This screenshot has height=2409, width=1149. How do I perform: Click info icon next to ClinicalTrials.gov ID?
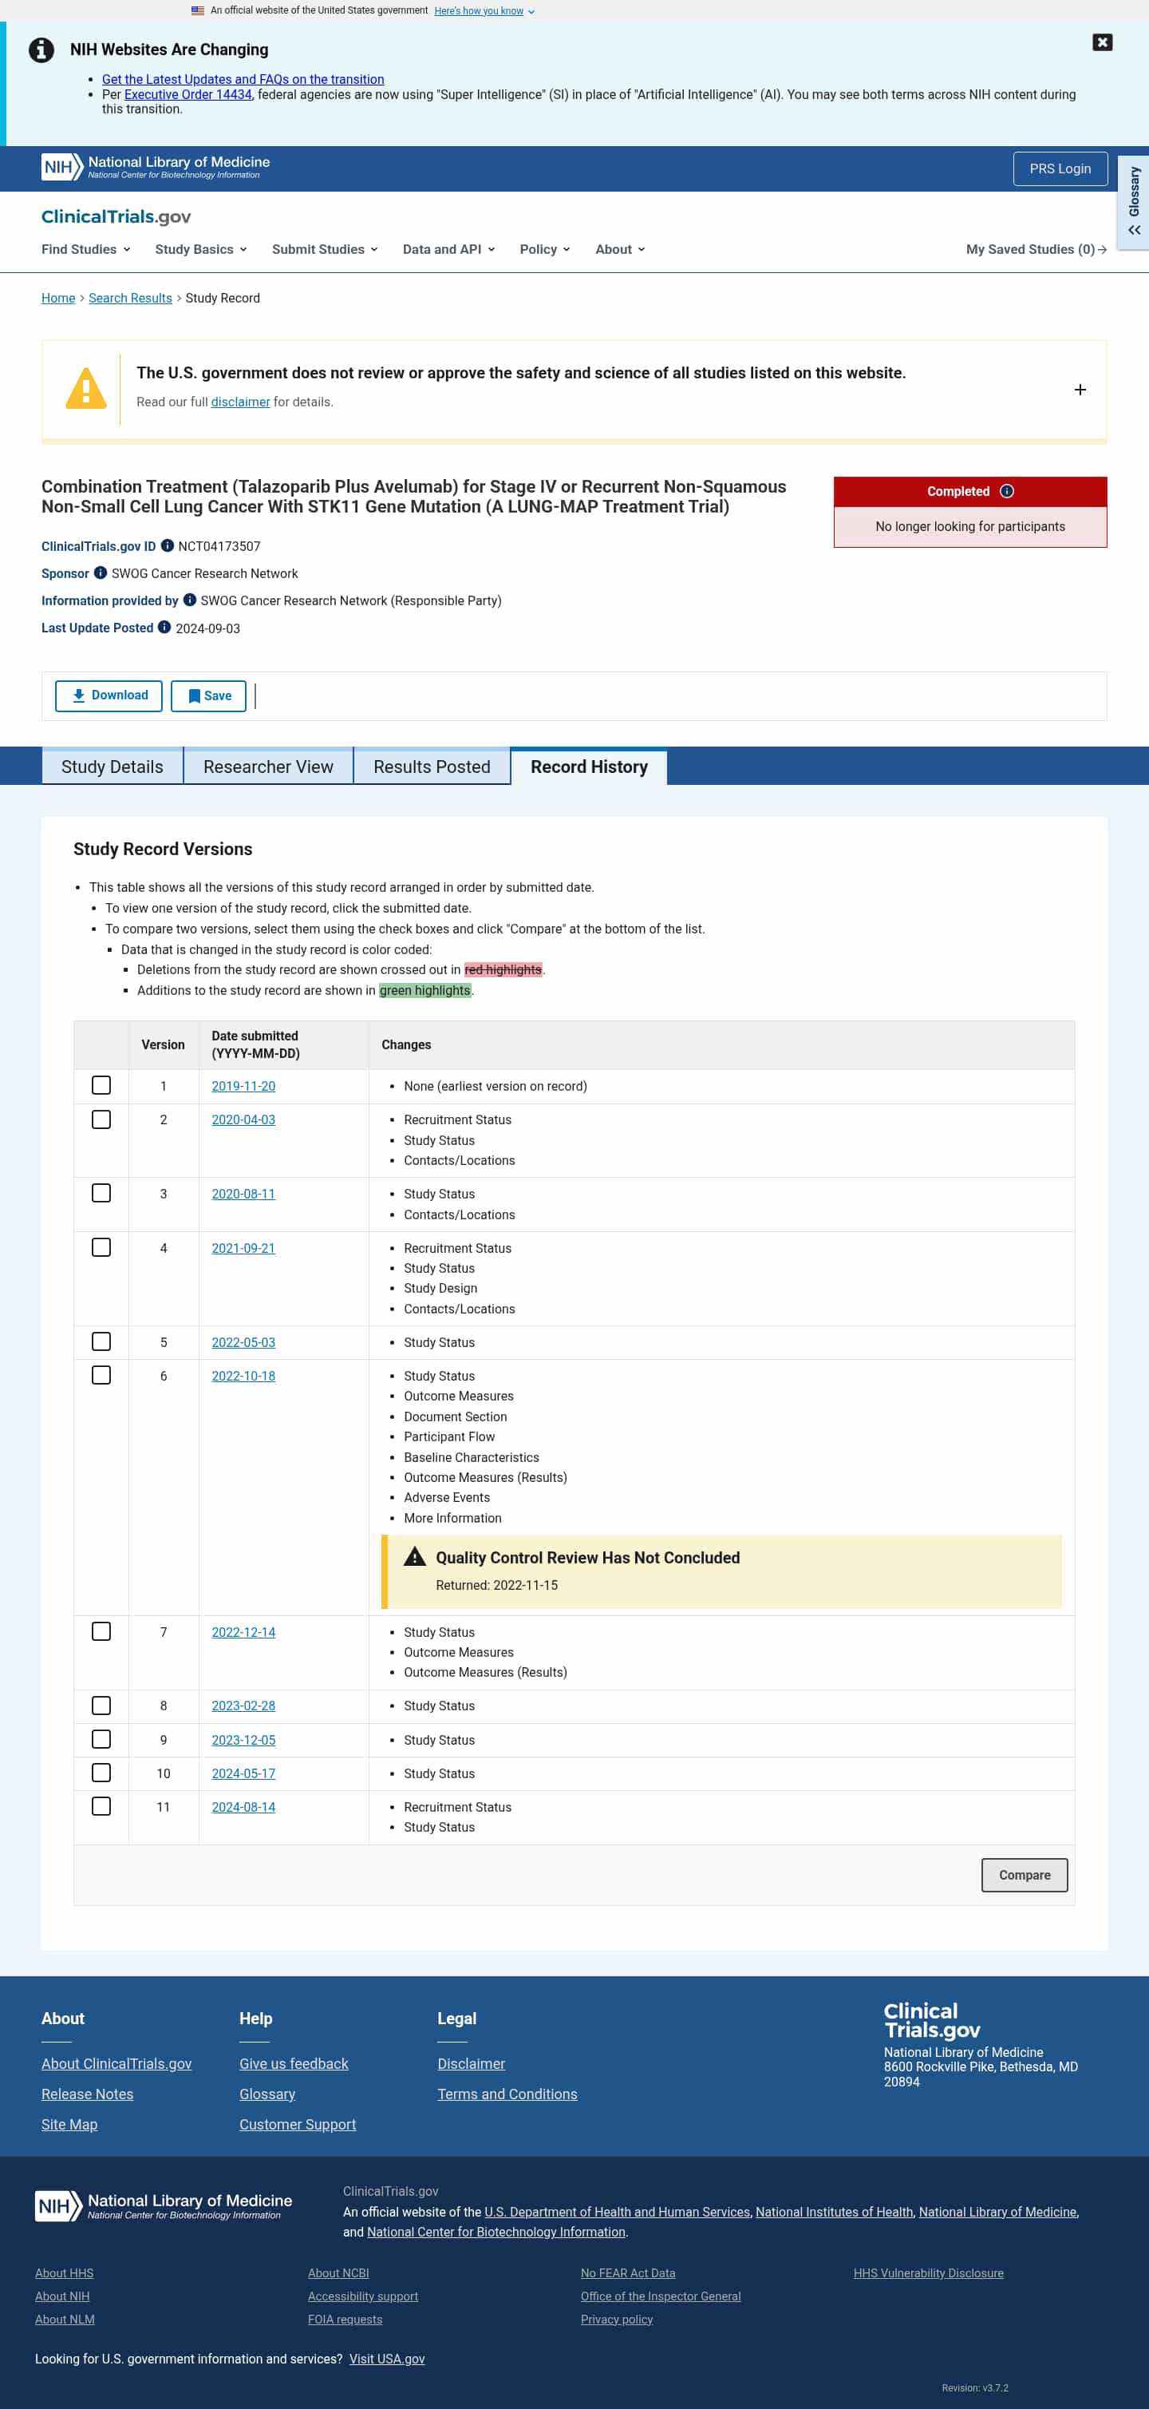(168, 545)
